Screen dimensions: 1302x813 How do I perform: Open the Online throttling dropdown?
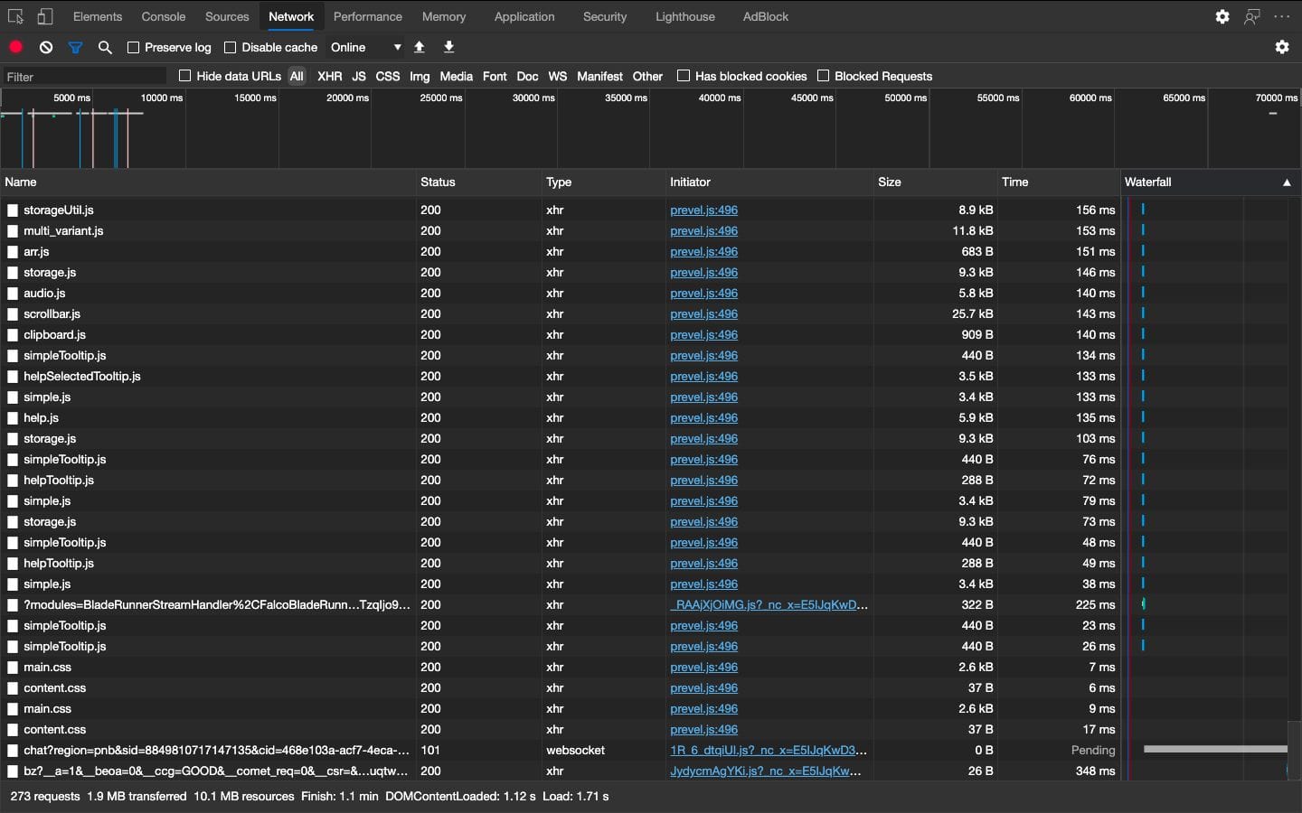(x=365, y=47)
